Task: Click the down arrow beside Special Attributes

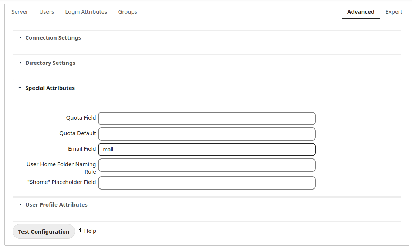Action: click(20, 88)
